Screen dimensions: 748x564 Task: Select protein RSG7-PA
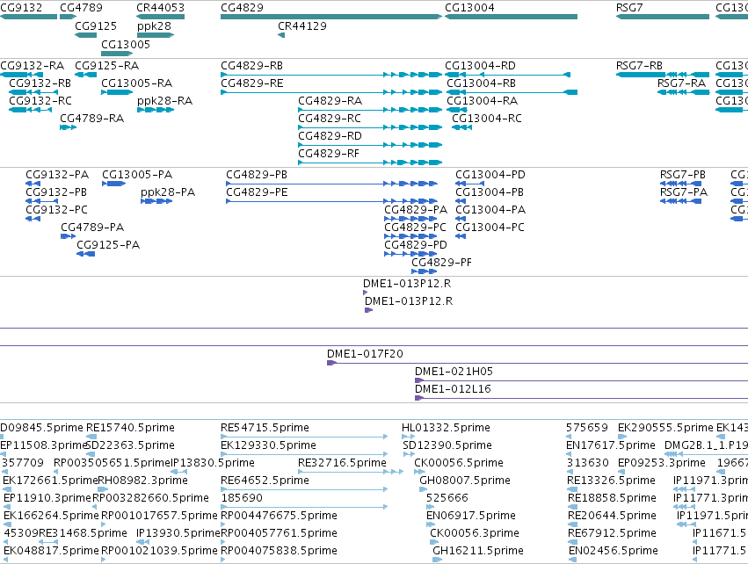coord(684,192)
